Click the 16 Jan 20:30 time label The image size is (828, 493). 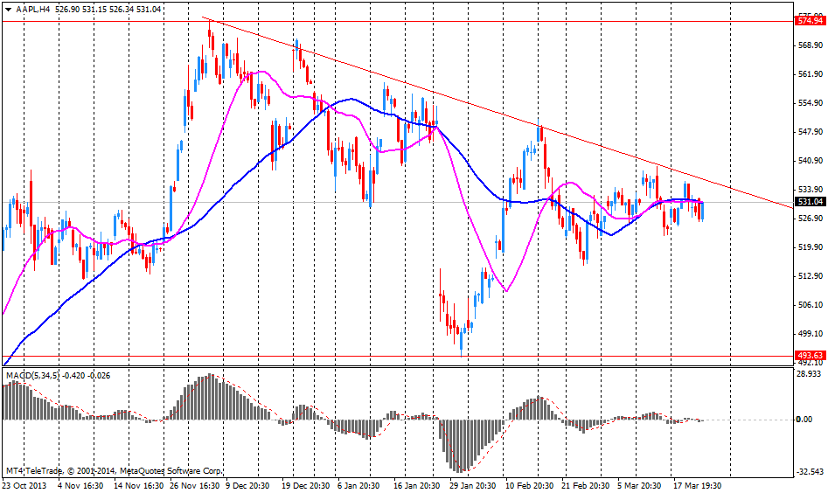pos(417,485)
